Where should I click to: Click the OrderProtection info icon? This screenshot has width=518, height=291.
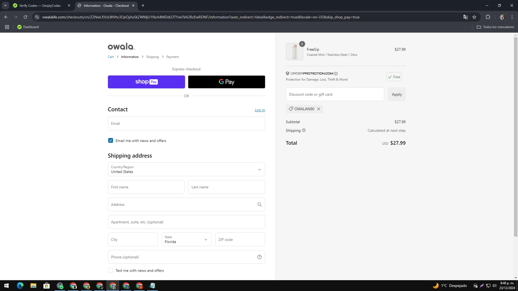point(336,73)
